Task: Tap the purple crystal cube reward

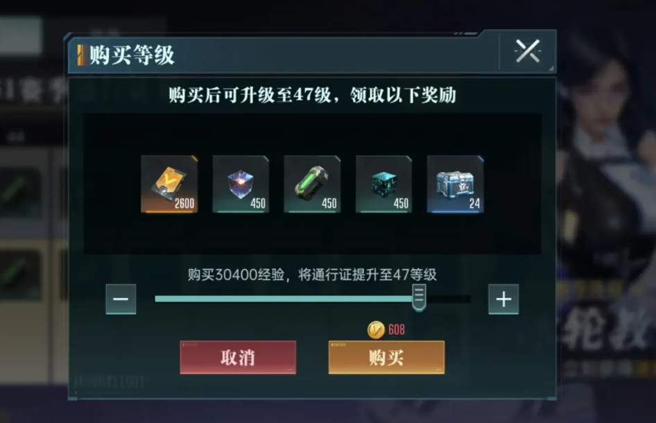Action: tap(241, 184)
